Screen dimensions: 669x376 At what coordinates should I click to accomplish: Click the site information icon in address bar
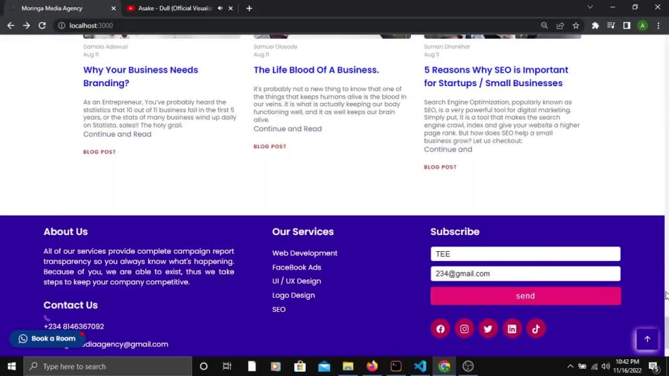click(x=62, y=25)
